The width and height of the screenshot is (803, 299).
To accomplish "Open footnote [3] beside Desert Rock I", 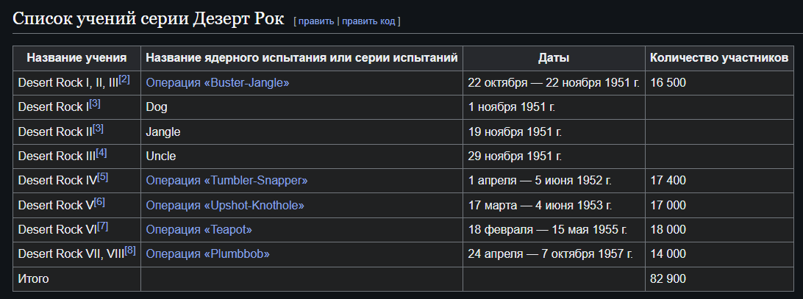I will pos(95,104).
